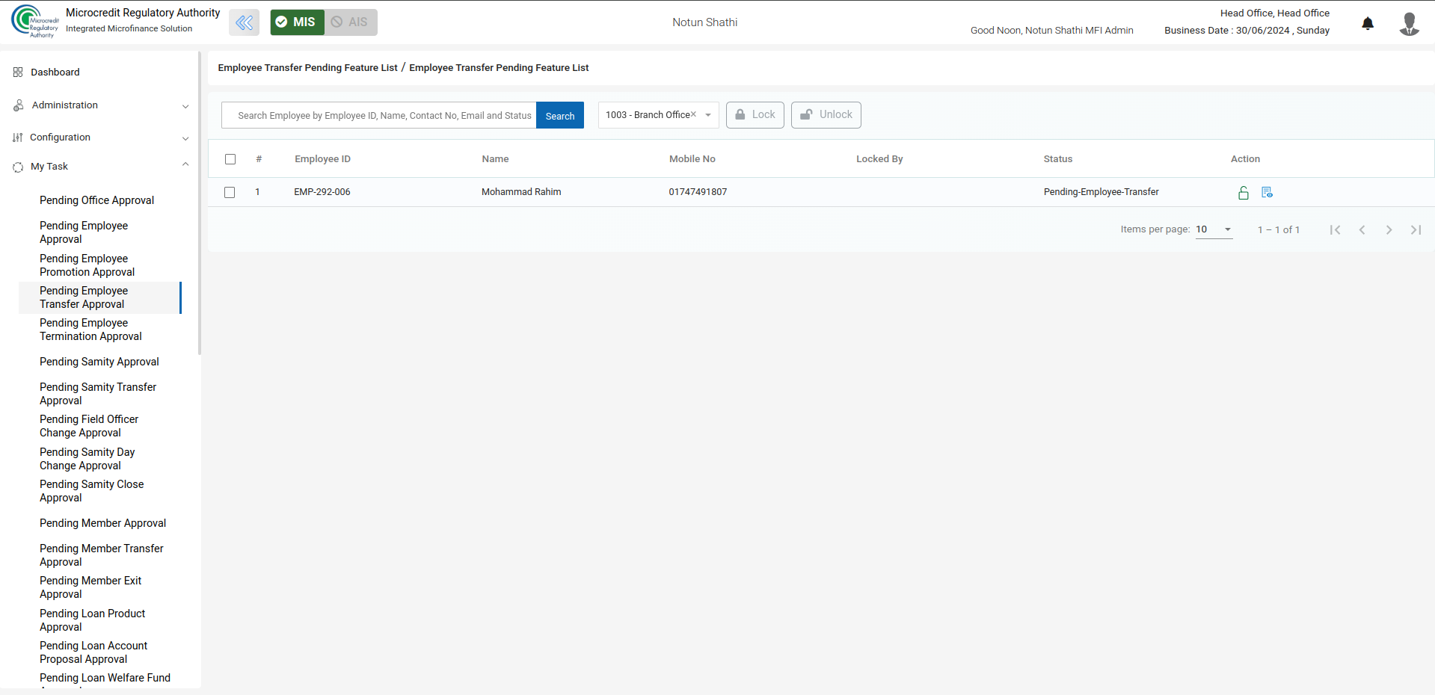
Task: Open Pending Member Exit Approval
Action: pos(90,587)
